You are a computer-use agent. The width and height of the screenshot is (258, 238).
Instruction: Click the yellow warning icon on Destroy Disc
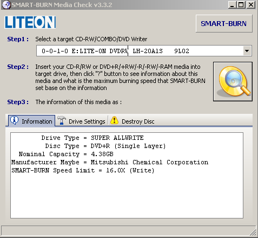coord(114,120)
